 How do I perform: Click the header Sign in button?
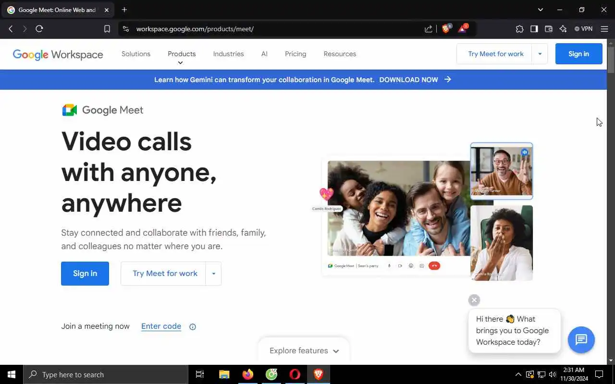(578, 54)
